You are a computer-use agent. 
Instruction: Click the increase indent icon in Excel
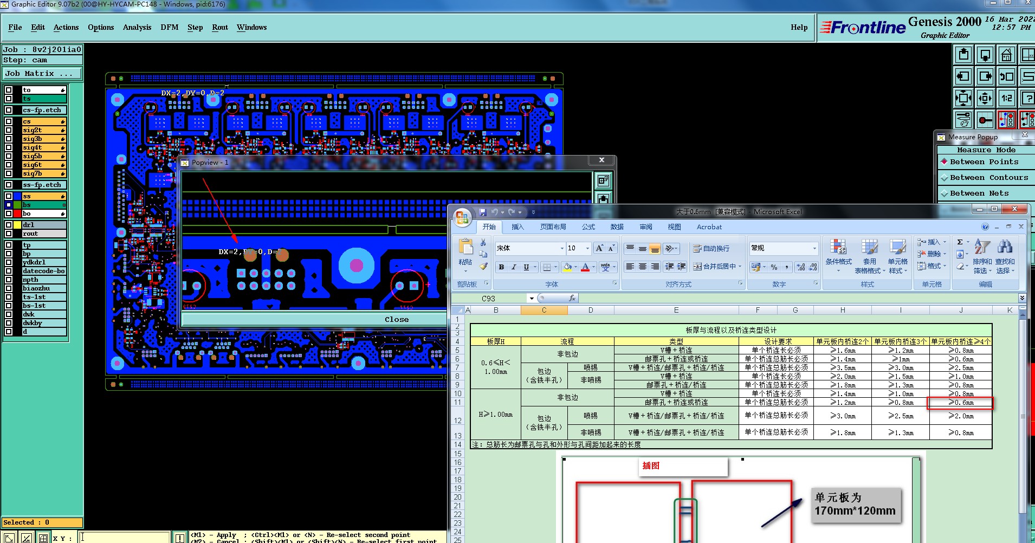682,267
